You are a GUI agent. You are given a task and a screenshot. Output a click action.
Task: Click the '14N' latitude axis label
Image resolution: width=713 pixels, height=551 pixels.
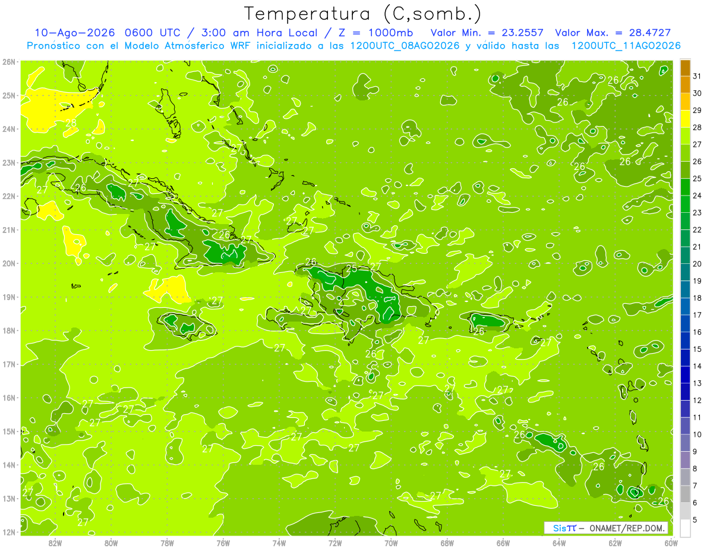point(8,465)
